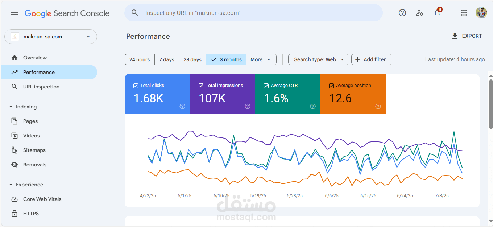The width and height of the screenshot is (493, 227).
Task: Click the Sitemaps icon in sidebar
Action: (x=14, y=150)
